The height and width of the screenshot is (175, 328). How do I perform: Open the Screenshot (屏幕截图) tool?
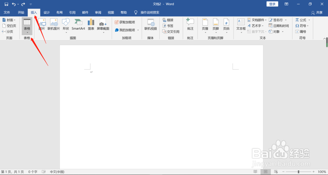click(x=103, y=26)
